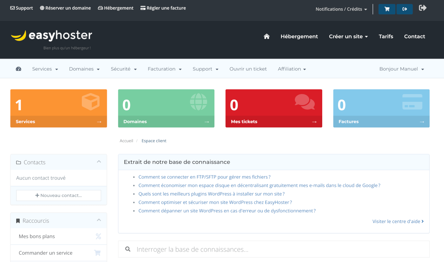Open the dashboard gauge icon in the client menu
Screen dimensions: 444x262
click(x=18, y=68)
